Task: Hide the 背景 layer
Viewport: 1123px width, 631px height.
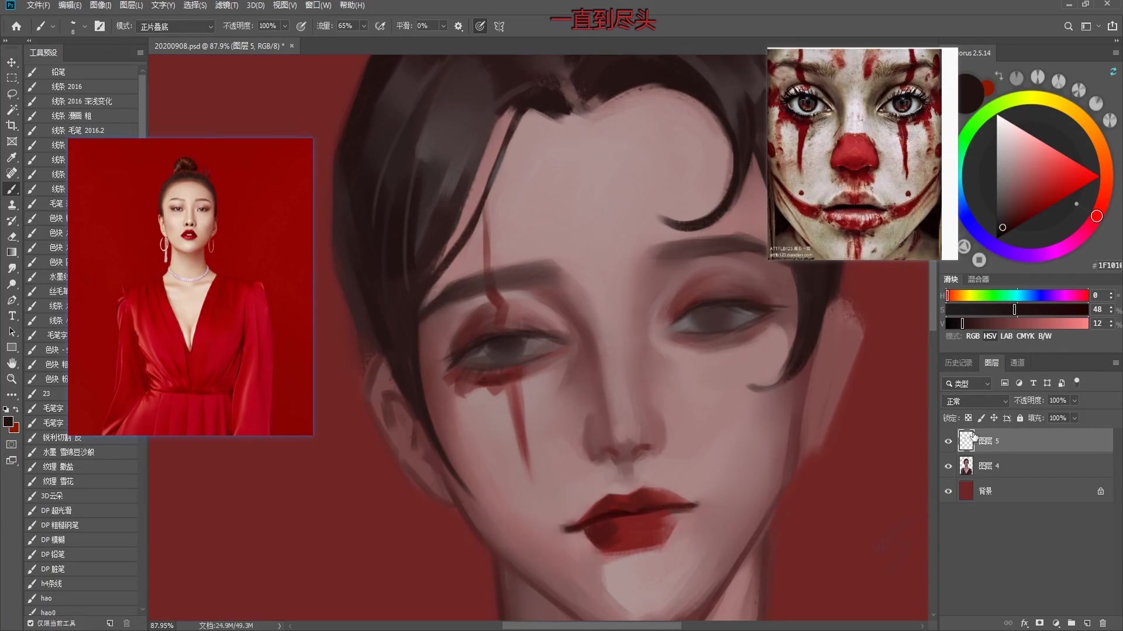Action: coord(948,491)
